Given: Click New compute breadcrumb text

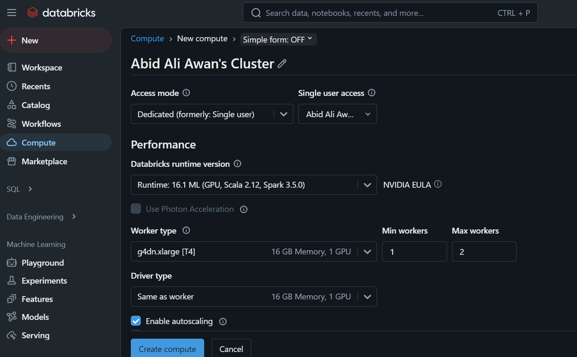Looking at the screenshot, I should coord(202,38).
